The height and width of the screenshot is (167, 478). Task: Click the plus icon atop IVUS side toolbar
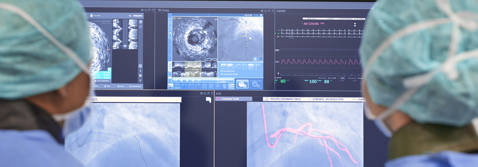tap(140, 22)
